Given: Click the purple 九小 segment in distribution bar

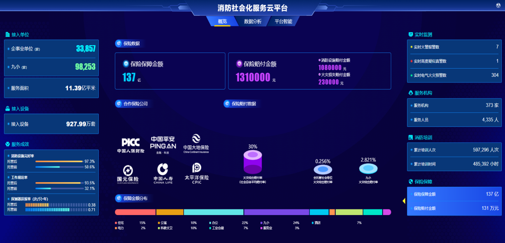Looking at the screenshot, I should (x=276, y=212).
